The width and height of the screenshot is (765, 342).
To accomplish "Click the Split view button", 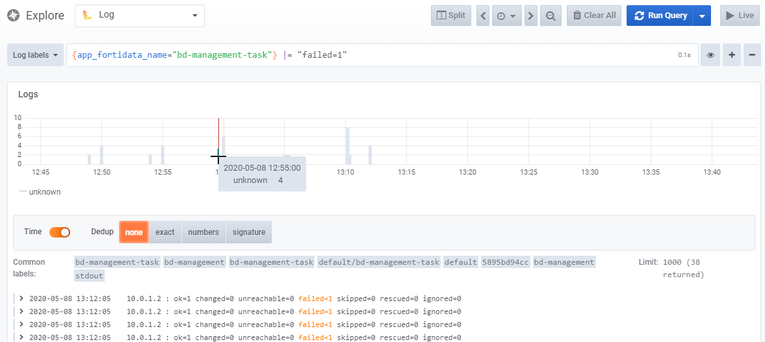I will point(451,16).
